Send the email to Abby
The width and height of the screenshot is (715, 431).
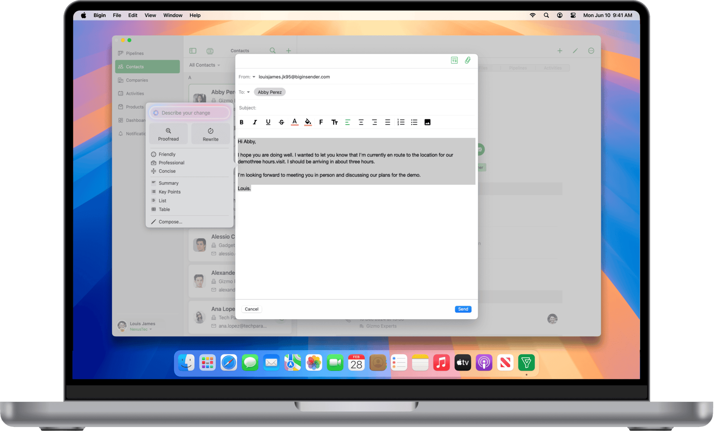[x=463, y=309]
